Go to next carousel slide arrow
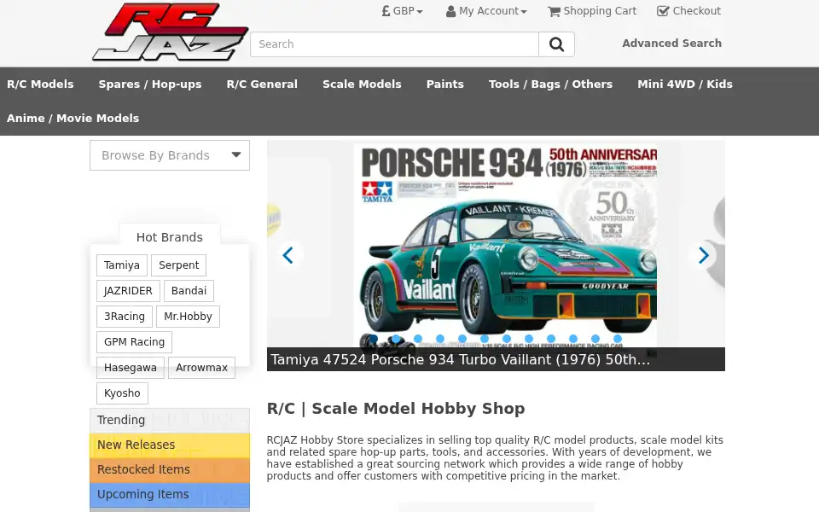Screen dimensions: 819x512 [704, 255]
